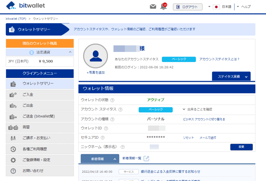Image resolution: width=266 pixels, height=181 pixels.
Task: Click パーソナル account type text
Action: [156, 119]
